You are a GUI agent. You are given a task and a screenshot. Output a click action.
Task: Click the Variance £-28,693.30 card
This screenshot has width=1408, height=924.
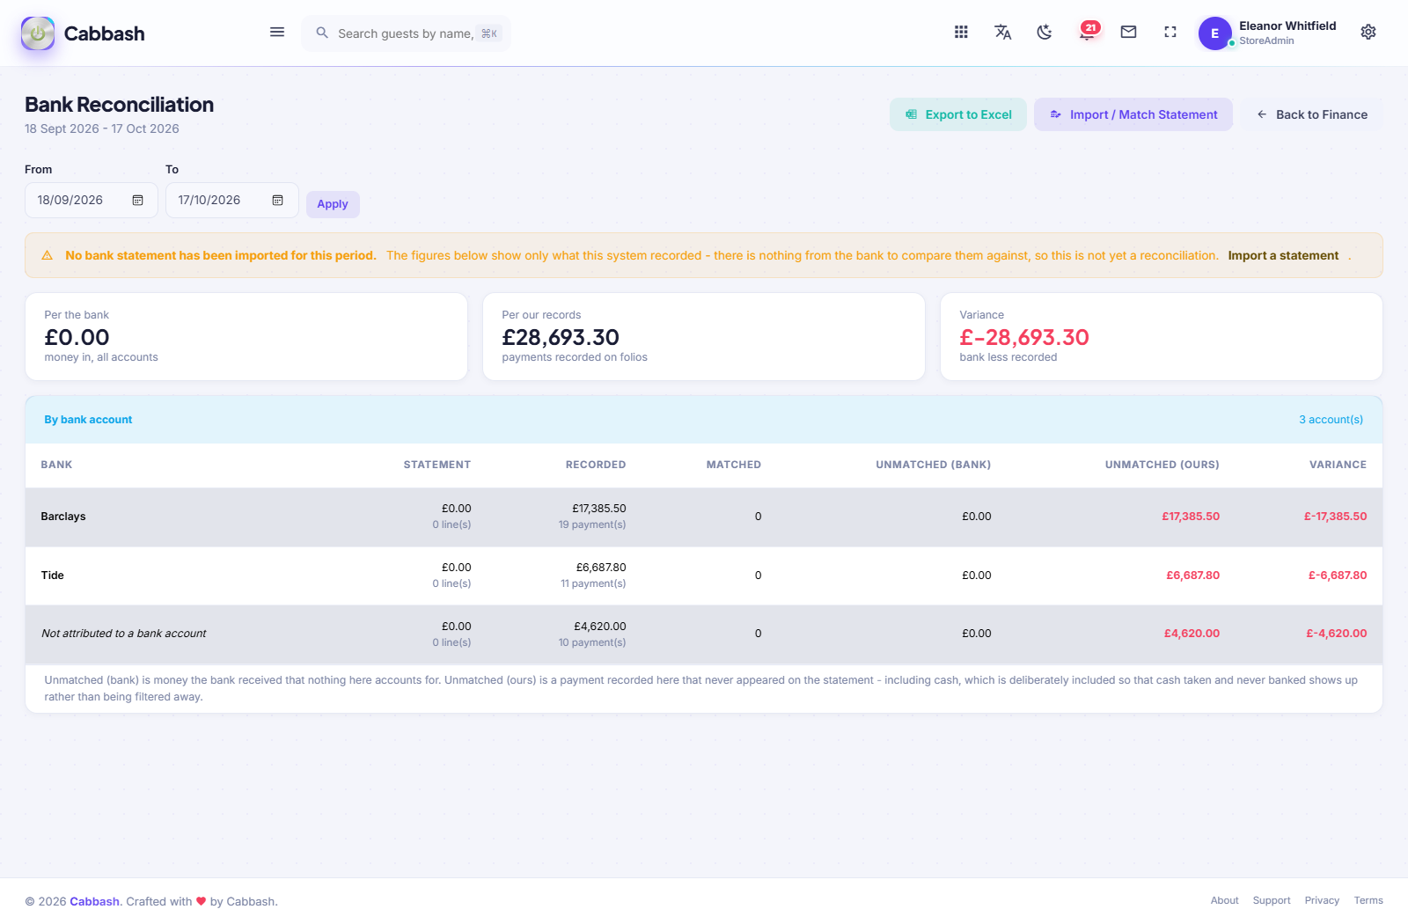1162,337
